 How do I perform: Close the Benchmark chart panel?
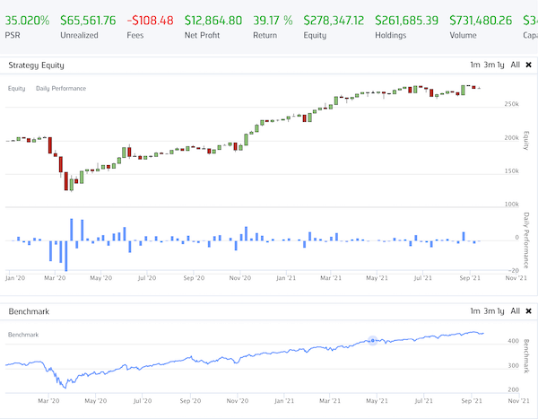pos(528,311)
